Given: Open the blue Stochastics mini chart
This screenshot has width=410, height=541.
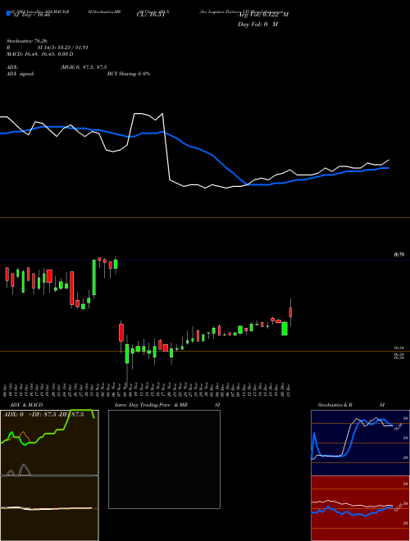Looking at the screenshot, I should (x=360, y=443).
